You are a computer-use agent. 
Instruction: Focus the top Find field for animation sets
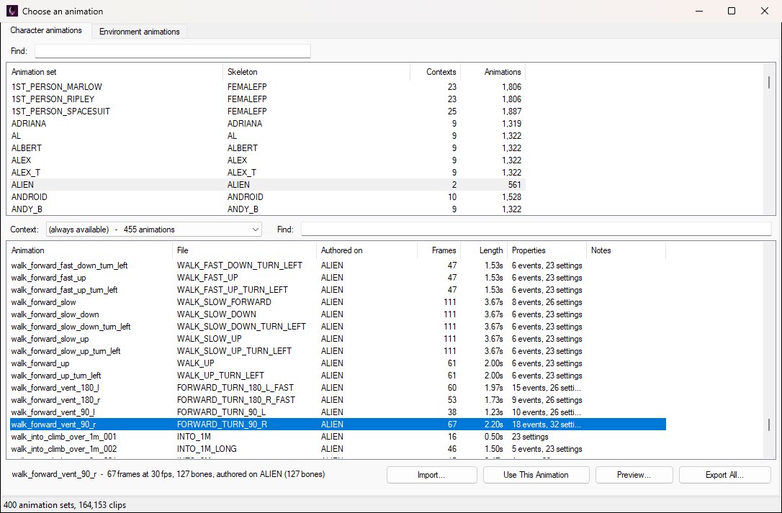(x=173, y=51)
